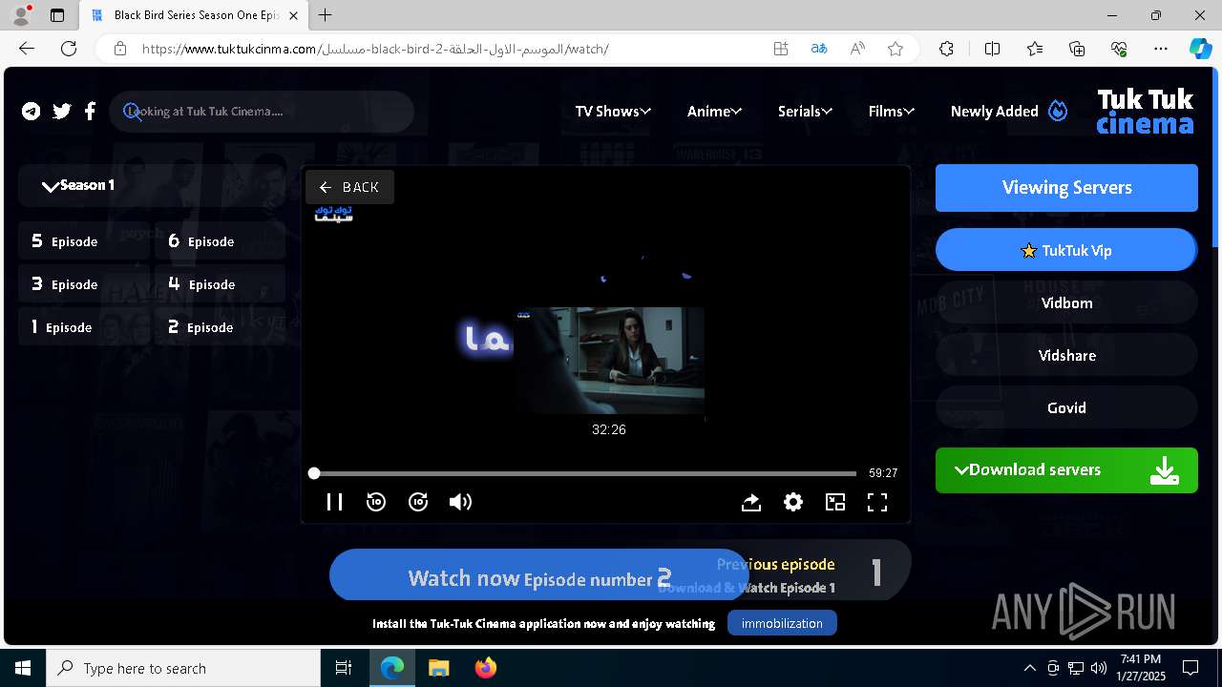Open the browser essentials icon
The width and height of the screenshot is (1222, 687).
tap(1119, 49)
